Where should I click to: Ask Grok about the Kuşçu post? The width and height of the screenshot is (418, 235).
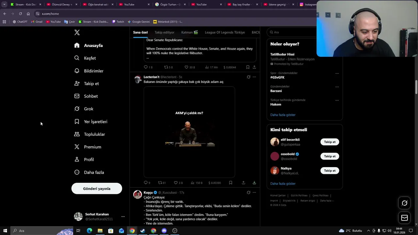(249, 193)
